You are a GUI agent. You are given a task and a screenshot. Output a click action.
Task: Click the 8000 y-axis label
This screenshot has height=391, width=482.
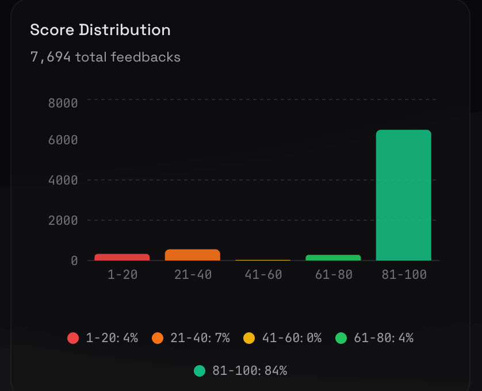point(63,103)
